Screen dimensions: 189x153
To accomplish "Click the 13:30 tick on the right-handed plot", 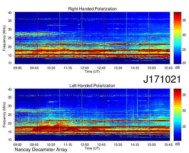I will click(118, 68).
